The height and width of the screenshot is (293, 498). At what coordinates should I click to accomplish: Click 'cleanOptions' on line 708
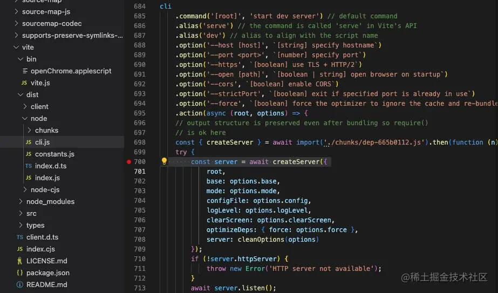pyautogui.click(x=261, y=239)
